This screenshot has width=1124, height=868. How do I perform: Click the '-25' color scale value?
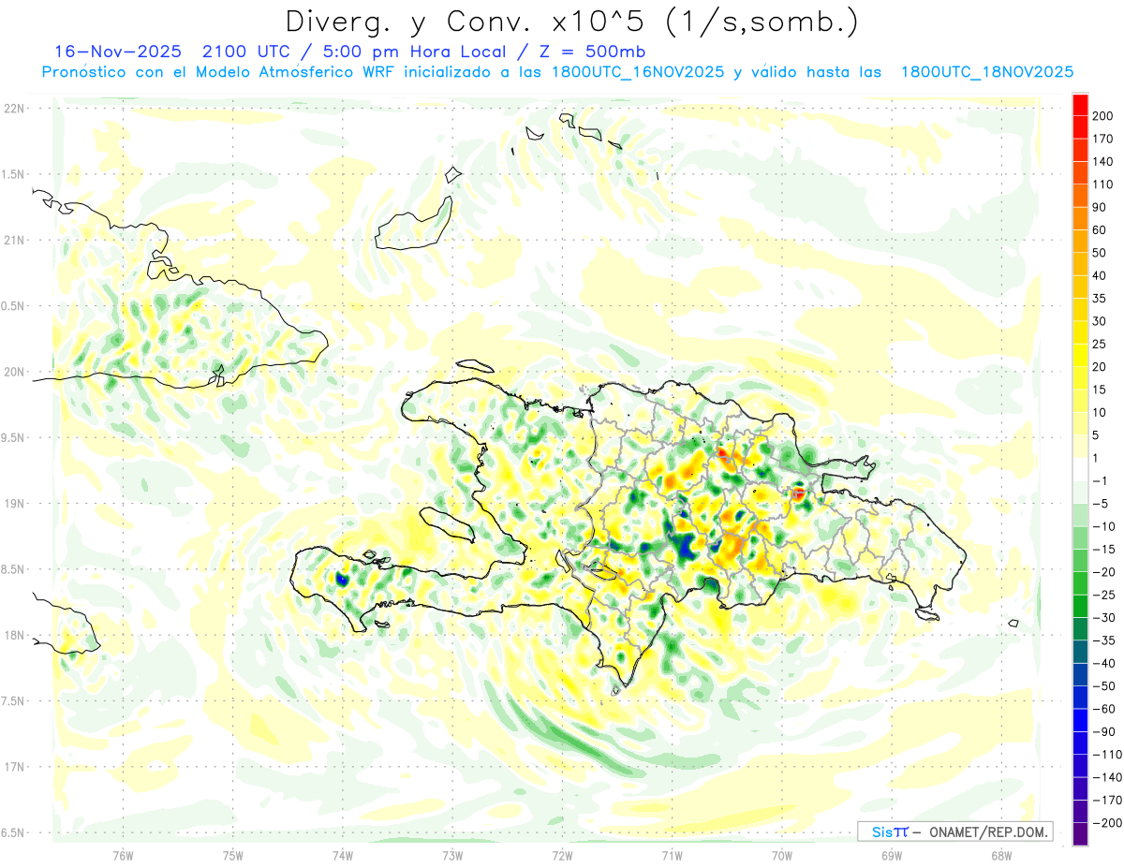coord(1105,595)
